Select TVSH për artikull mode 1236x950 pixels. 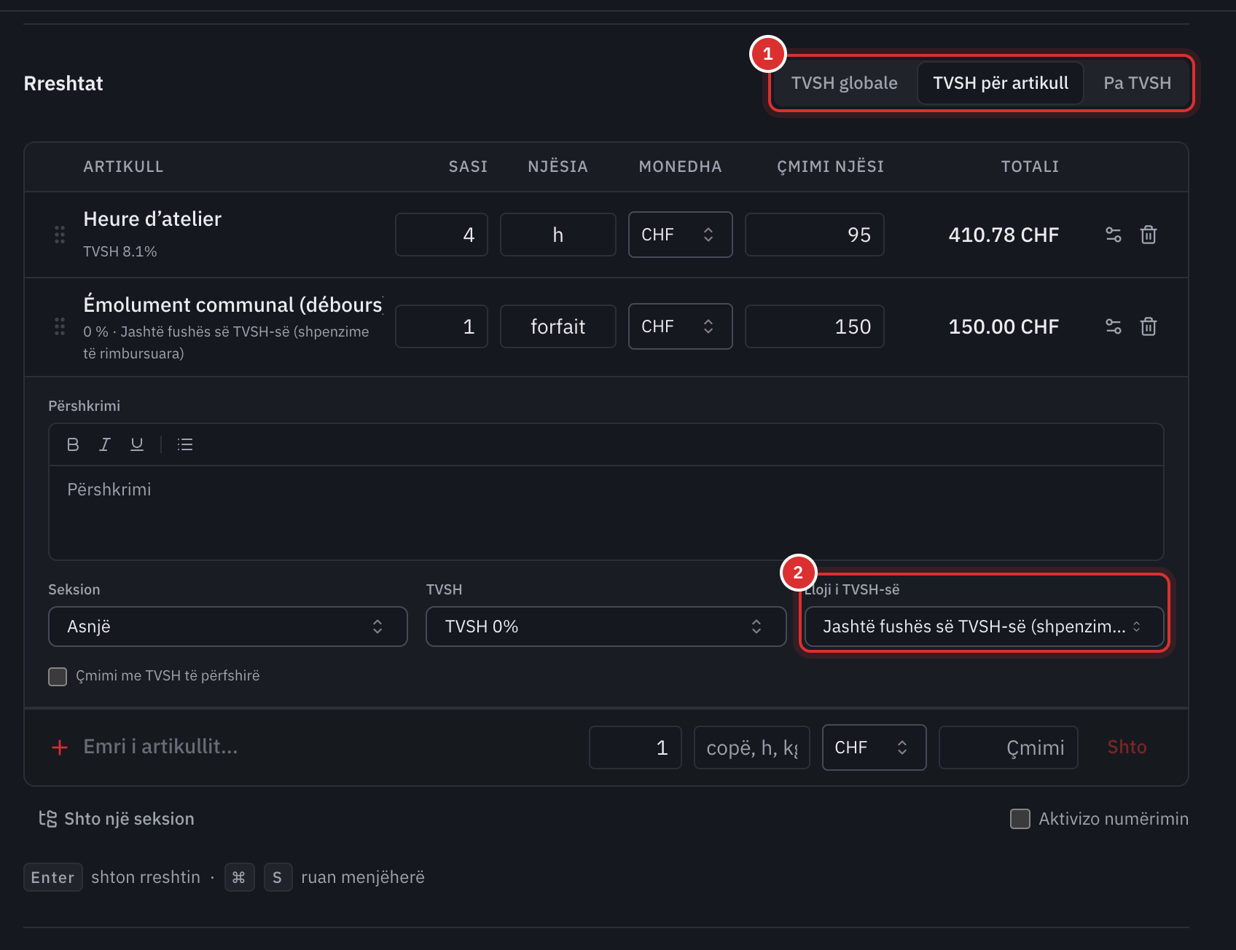[x=1001, y=83]
